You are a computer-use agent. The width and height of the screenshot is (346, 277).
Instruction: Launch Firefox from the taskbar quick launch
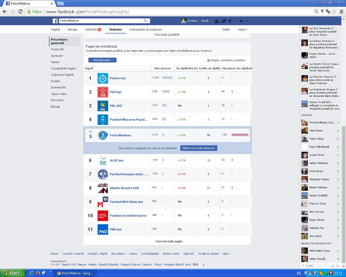[x=38, y=273]
